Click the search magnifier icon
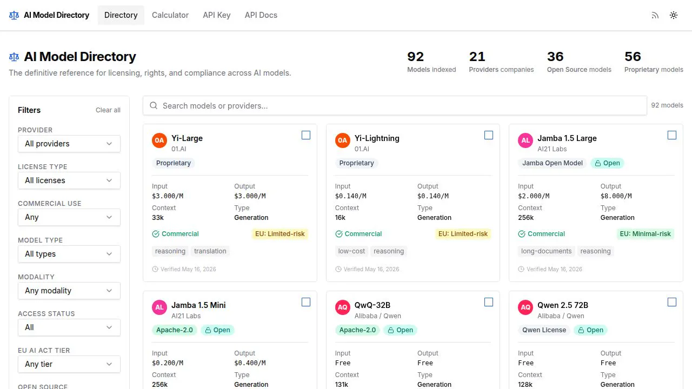 tap(154, 106)
